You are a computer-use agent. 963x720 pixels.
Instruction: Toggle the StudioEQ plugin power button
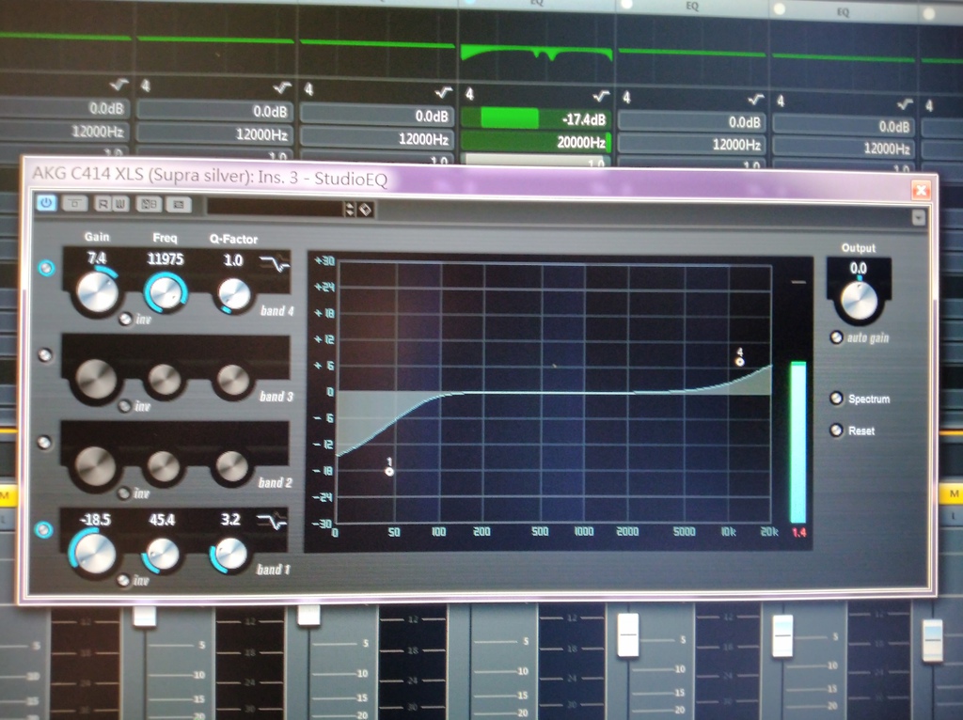[46, 202]
